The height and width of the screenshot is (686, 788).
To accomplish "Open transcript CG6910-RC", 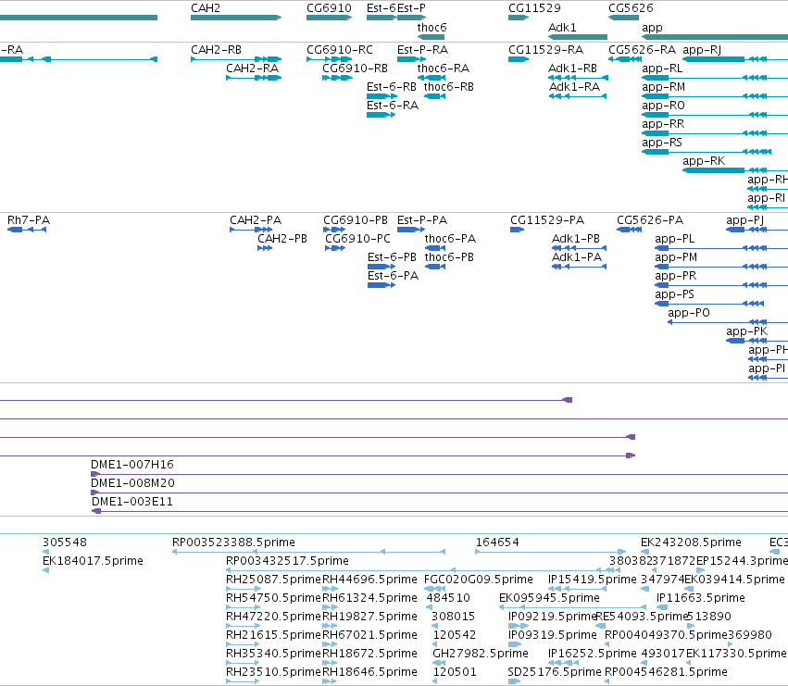I will point(329,59).
